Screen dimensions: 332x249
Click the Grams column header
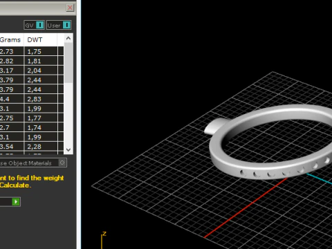[12, 40]
